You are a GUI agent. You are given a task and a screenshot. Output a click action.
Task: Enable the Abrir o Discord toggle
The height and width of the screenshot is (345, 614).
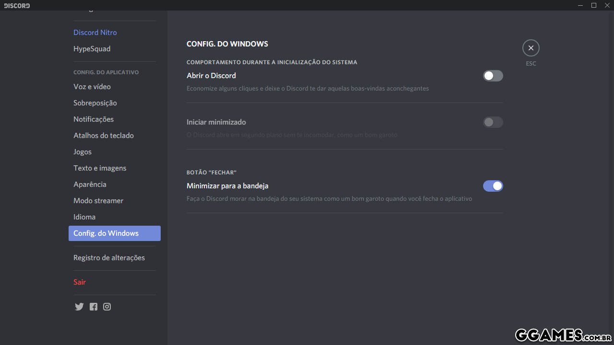(493, 76)
